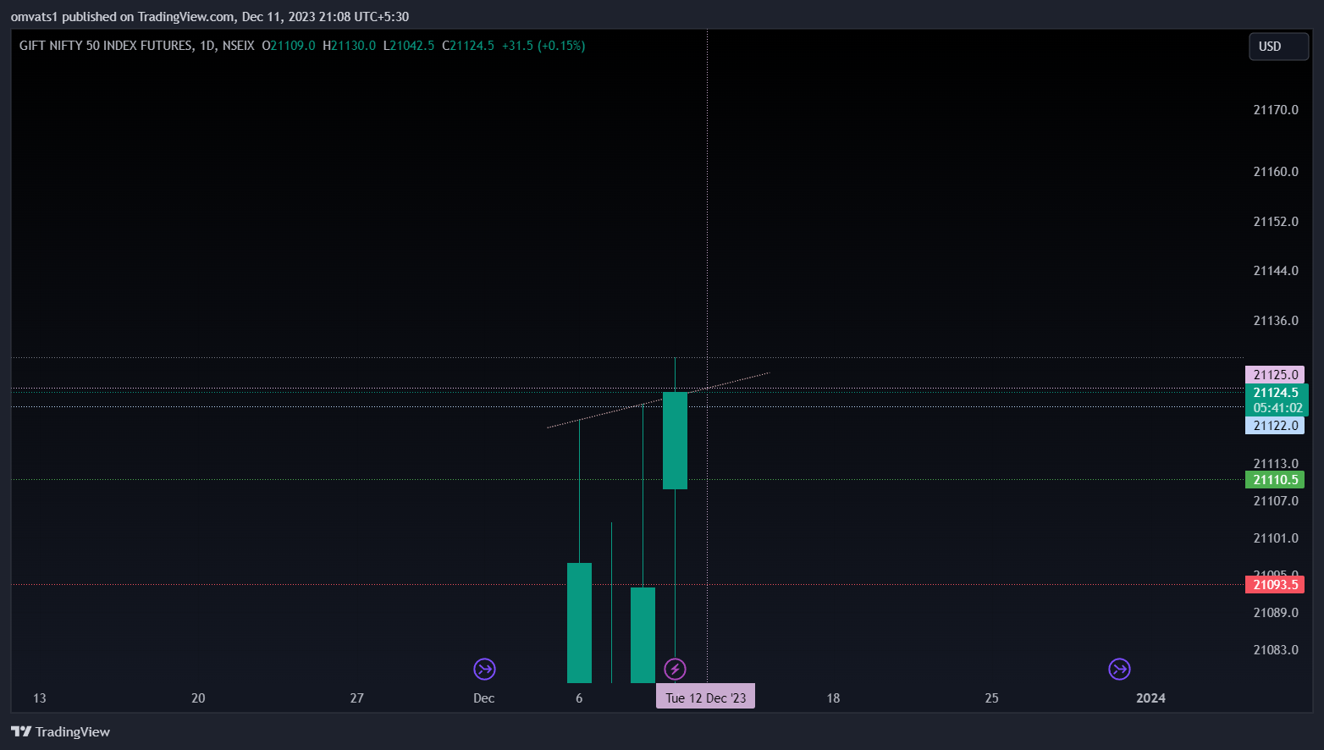
Task: Select the 21122.0 price label
Action: coord(1275,426)
